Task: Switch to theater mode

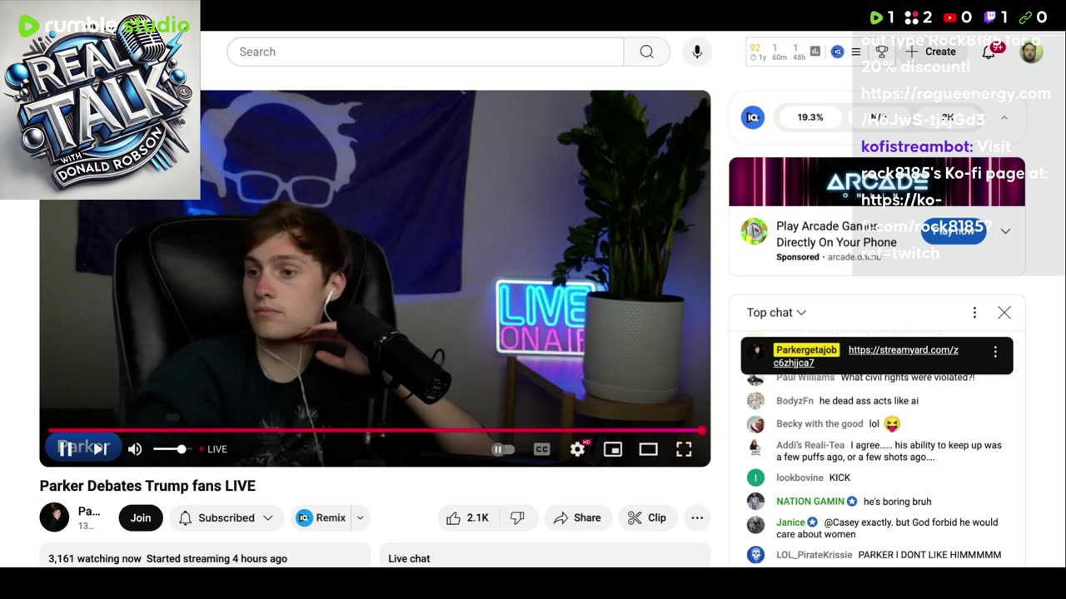Action: (649, 449)
